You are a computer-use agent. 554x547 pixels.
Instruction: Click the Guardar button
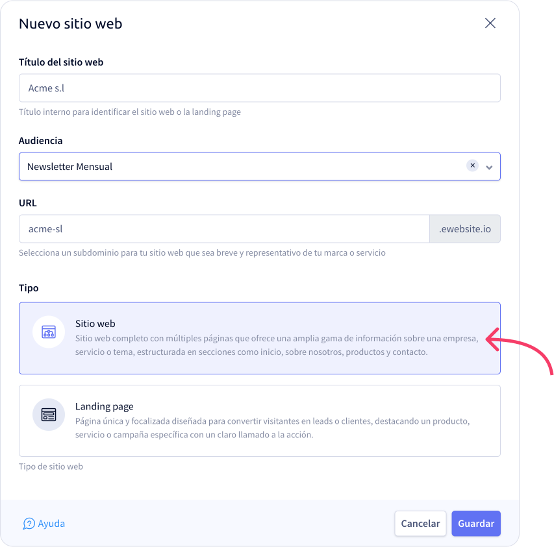476,524
